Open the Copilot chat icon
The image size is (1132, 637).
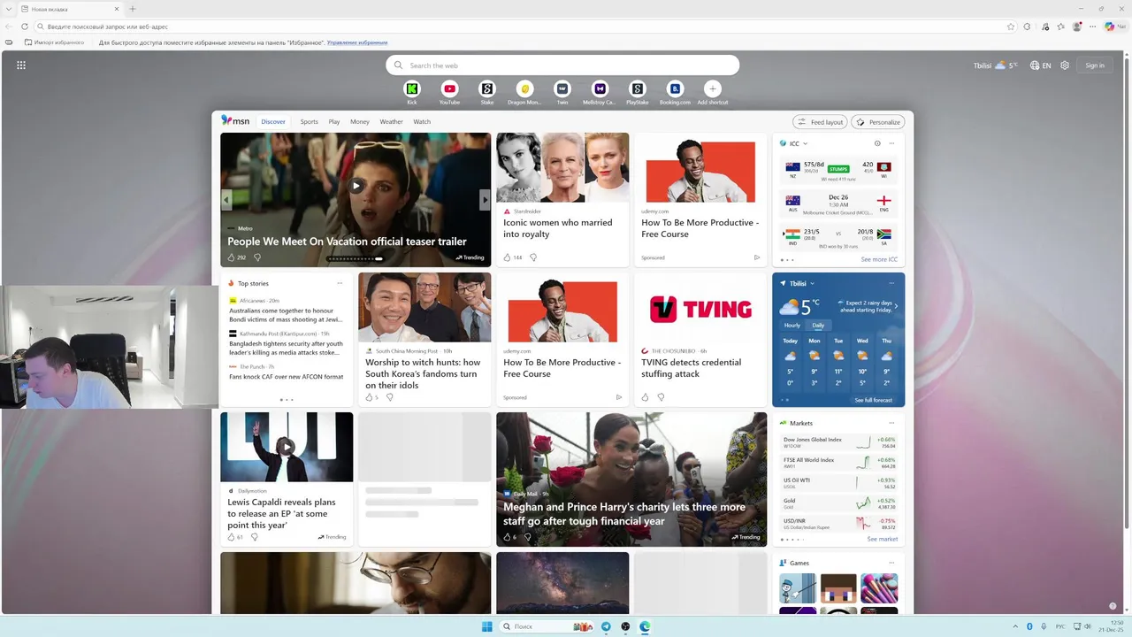[x=1113, y=27]
